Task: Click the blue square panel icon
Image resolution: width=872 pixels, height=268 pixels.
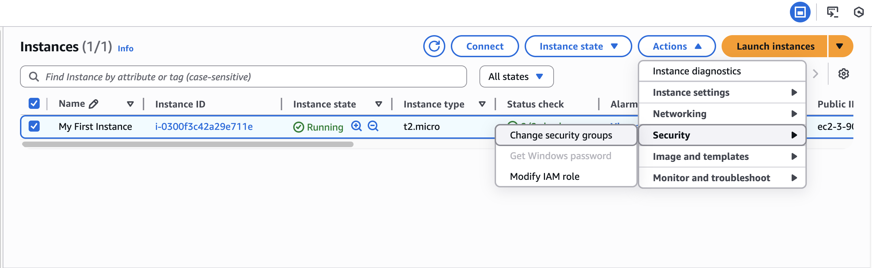Action: (x=800, y=12)
